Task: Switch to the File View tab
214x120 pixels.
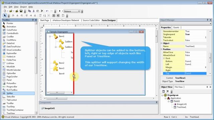Action: click(x=179, y=87)
